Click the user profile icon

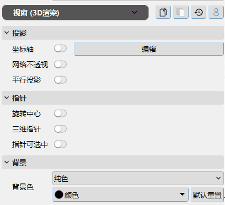[x=216, y=12]
